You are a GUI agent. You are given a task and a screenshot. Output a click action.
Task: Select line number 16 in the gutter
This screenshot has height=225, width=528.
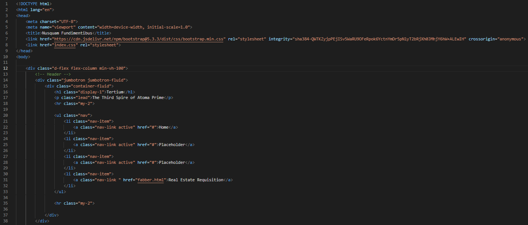coord(6,92)
